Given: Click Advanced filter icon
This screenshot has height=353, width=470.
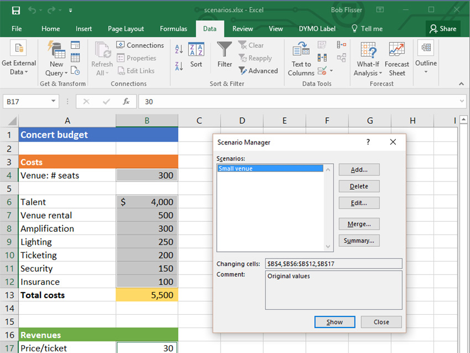Looking at the screenshot, I should tap(258, 71).
